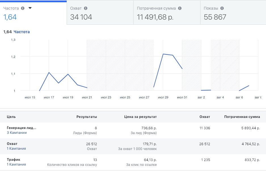
Task: Click the Цена за результат column header
Action: pos(140,117)
